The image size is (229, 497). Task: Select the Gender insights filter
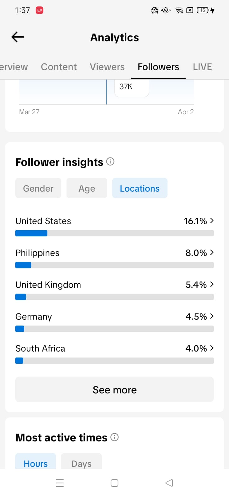[x=38, y=188]
